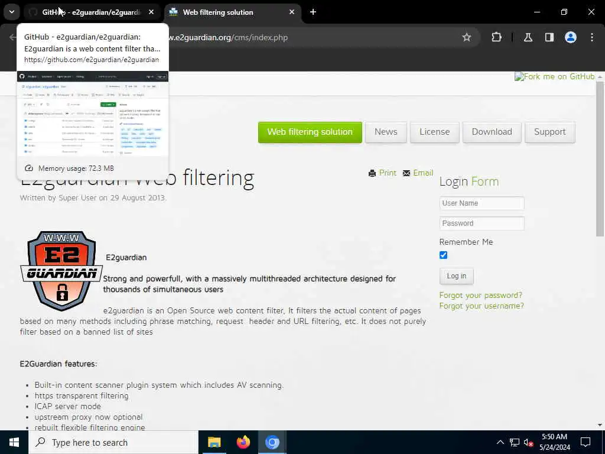Click the 'ICAP server mode' bullet
The image size is (605, 454).
pos(68,407)
